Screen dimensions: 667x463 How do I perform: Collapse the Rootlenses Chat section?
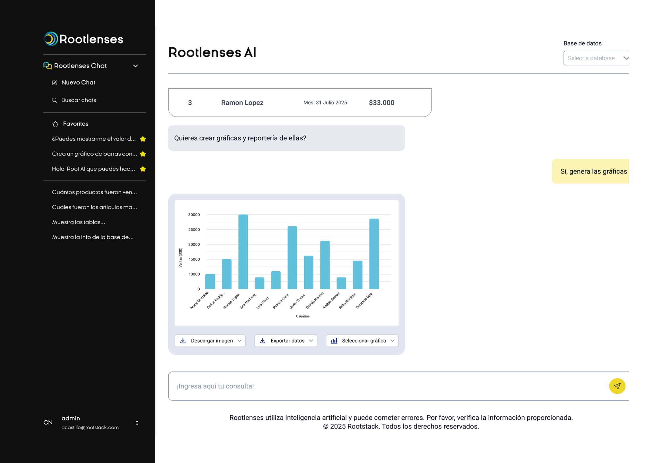(x=135, y=66)
